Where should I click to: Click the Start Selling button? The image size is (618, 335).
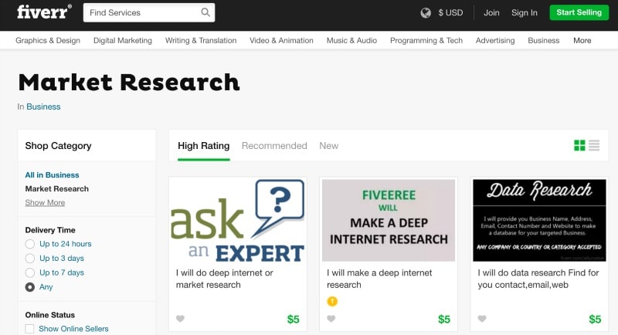click(579, 12)
